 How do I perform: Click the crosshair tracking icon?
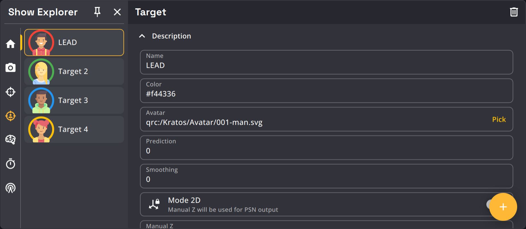(x=11, y=92)
